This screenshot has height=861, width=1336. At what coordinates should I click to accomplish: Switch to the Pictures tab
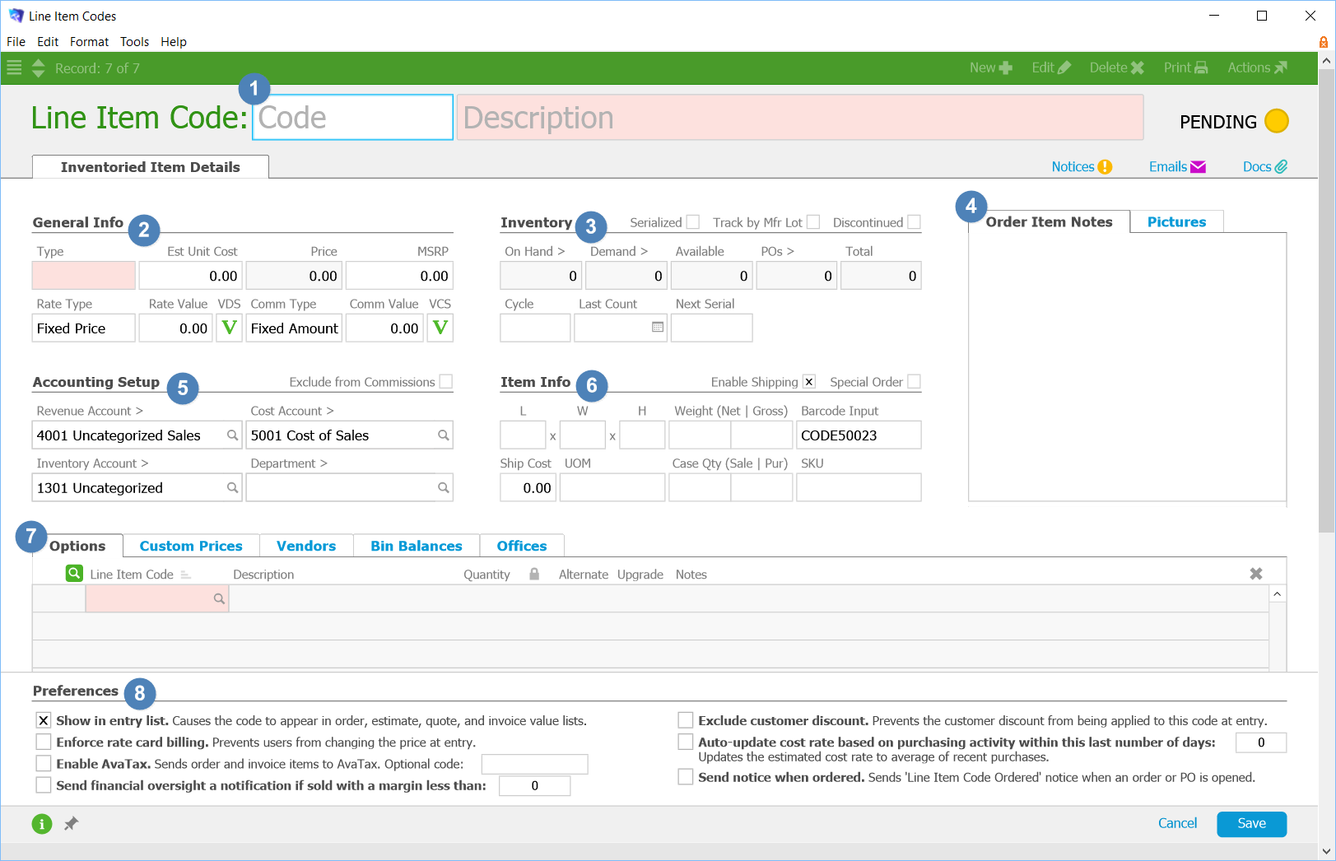click(1176, 221)
